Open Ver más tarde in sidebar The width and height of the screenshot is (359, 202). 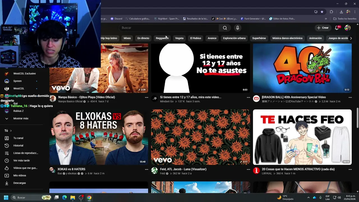tap(22, 160)
